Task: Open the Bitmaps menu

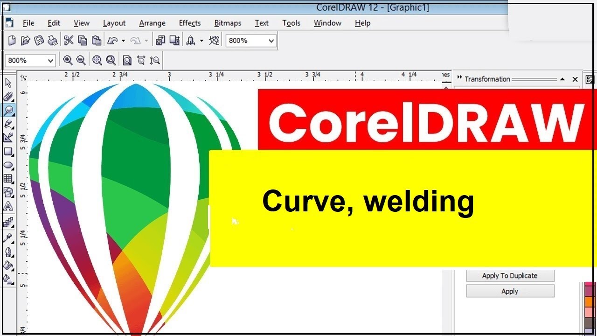Action: point(228,23)
